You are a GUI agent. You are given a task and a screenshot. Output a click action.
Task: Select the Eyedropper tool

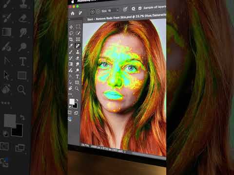pos(71,46)
